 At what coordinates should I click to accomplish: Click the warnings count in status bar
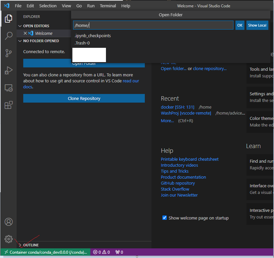[x=106, y=252]
